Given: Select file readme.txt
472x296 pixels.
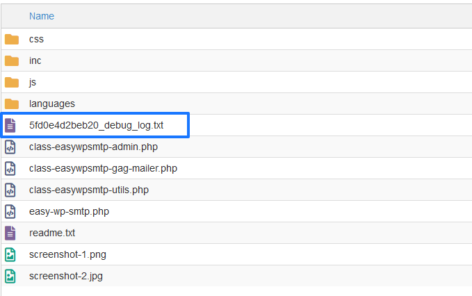Looking at the screenshot, I should coord(51,233).
